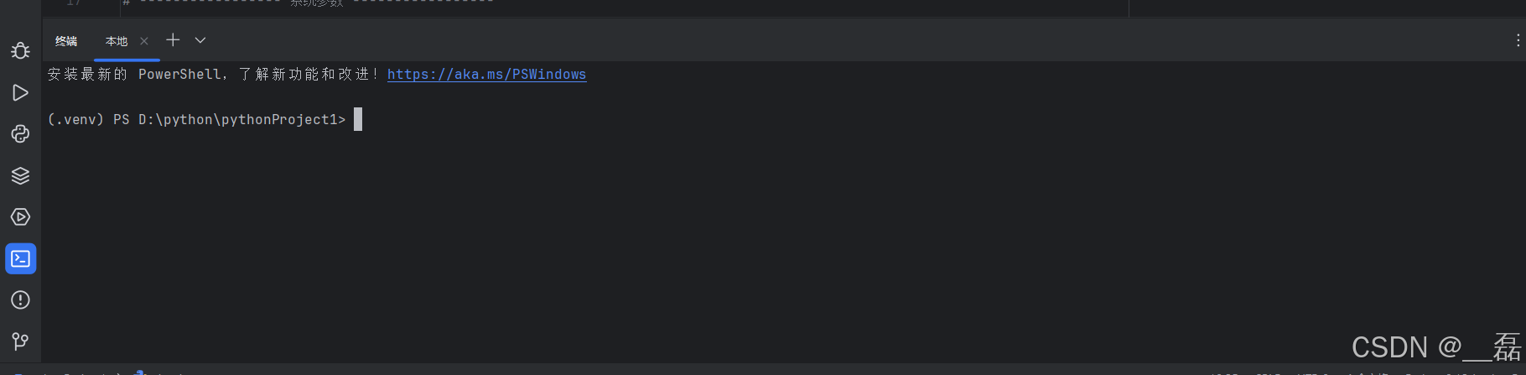Close the 本地 terminal session tab
Viewport: 1526px width, 375px height.
(144, 41)
